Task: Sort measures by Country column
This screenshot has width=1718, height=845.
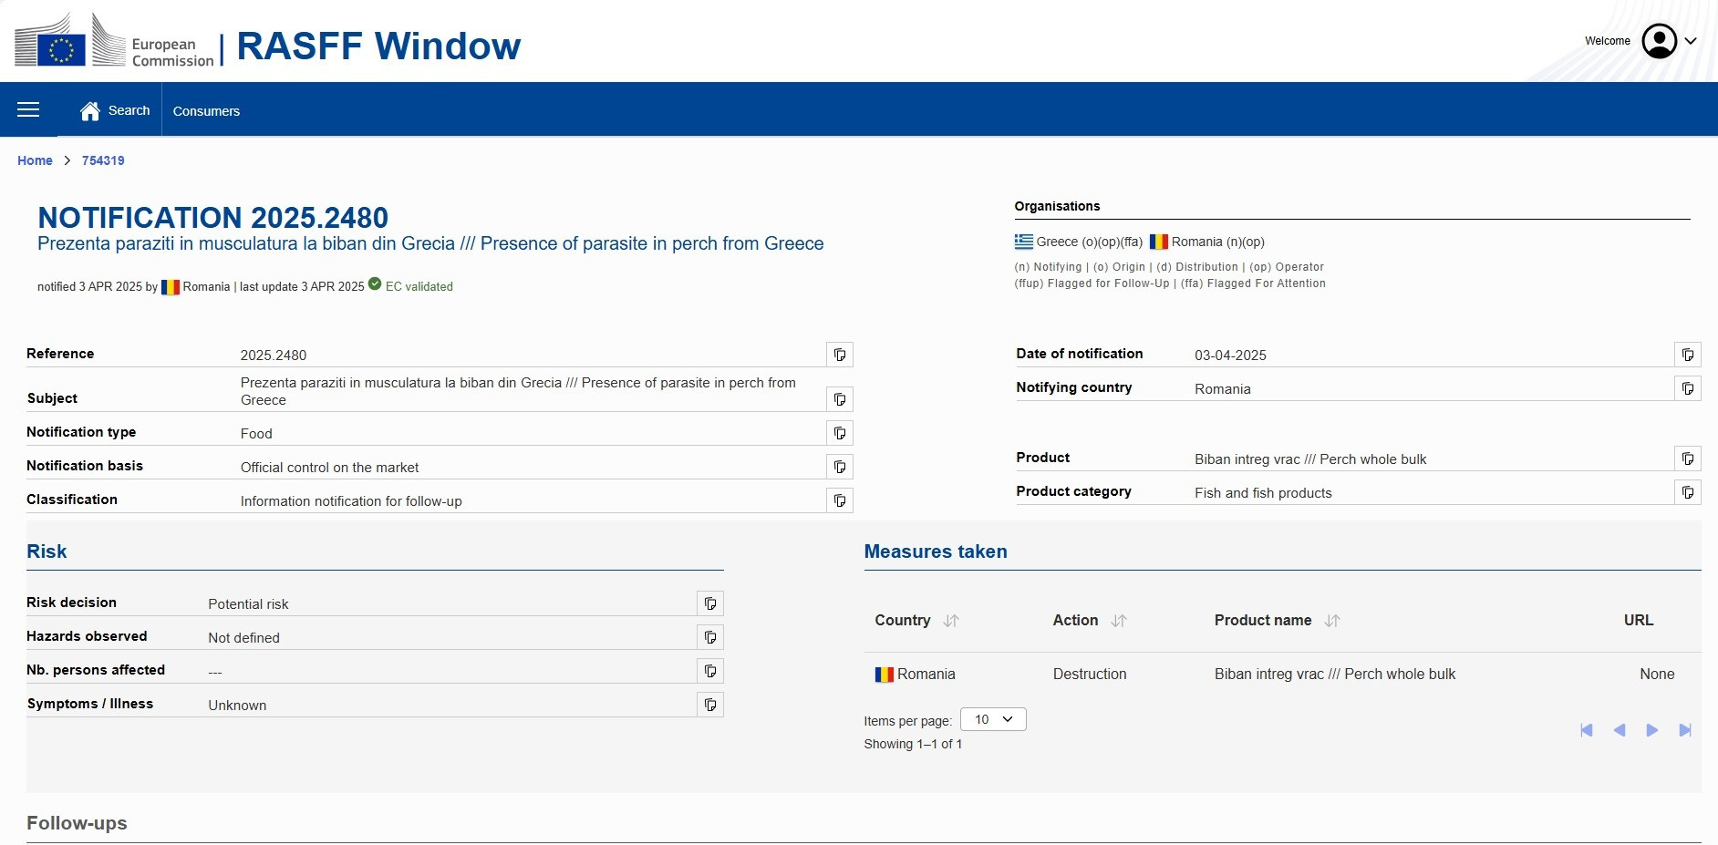Action: 951,621
